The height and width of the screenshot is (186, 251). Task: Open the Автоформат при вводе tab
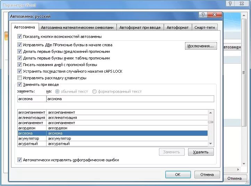(140, 27)
